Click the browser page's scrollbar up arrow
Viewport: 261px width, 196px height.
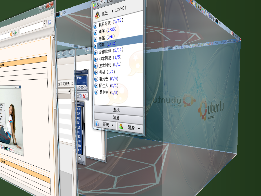[53, 38]
